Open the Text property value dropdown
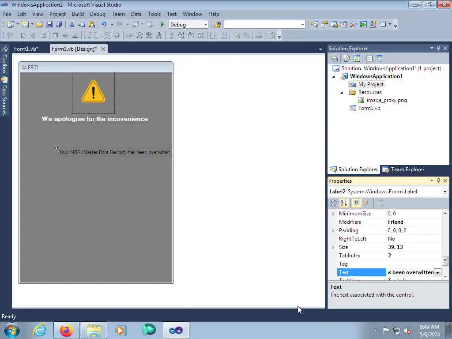 [437, 272]
